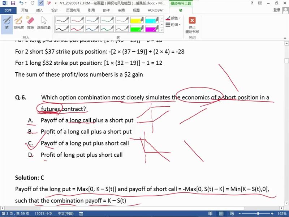
Task: Switch to Web Layout view
Action: (232, 214)
